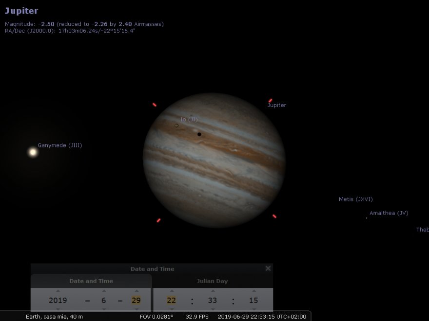The image size is (429, 321).
Task: Focus the day field showing 29
Action: click(136, 301)
